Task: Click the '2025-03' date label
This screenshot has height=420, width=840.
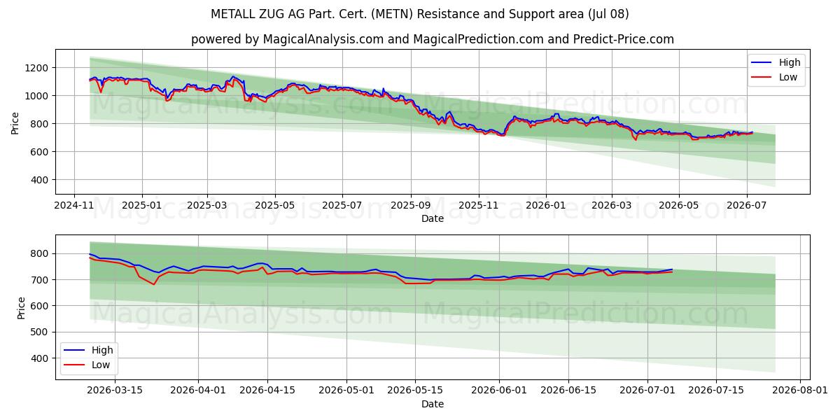Action: point(207,205)
